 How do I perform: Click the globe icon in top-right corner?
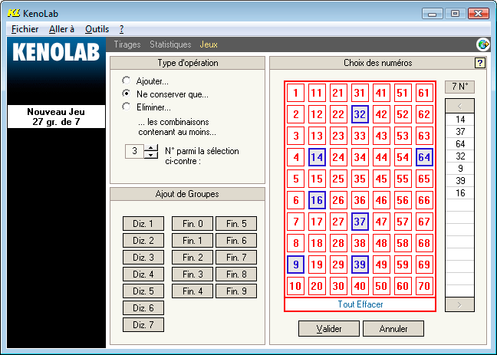tap(483, 44)
